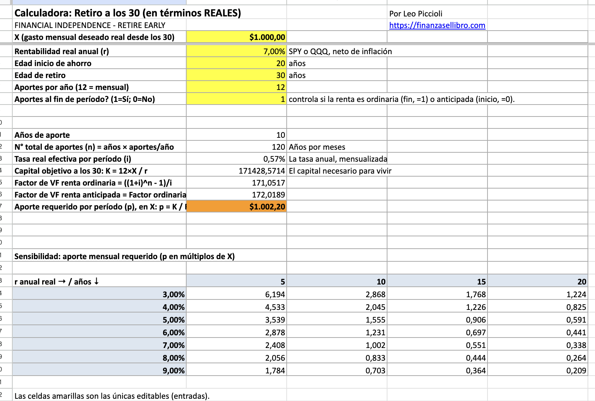Image resolution: width=595 pixels, height=401 pixels.
Task: Select the sensitivity value 2,045
Action: [x=337, y=307]
